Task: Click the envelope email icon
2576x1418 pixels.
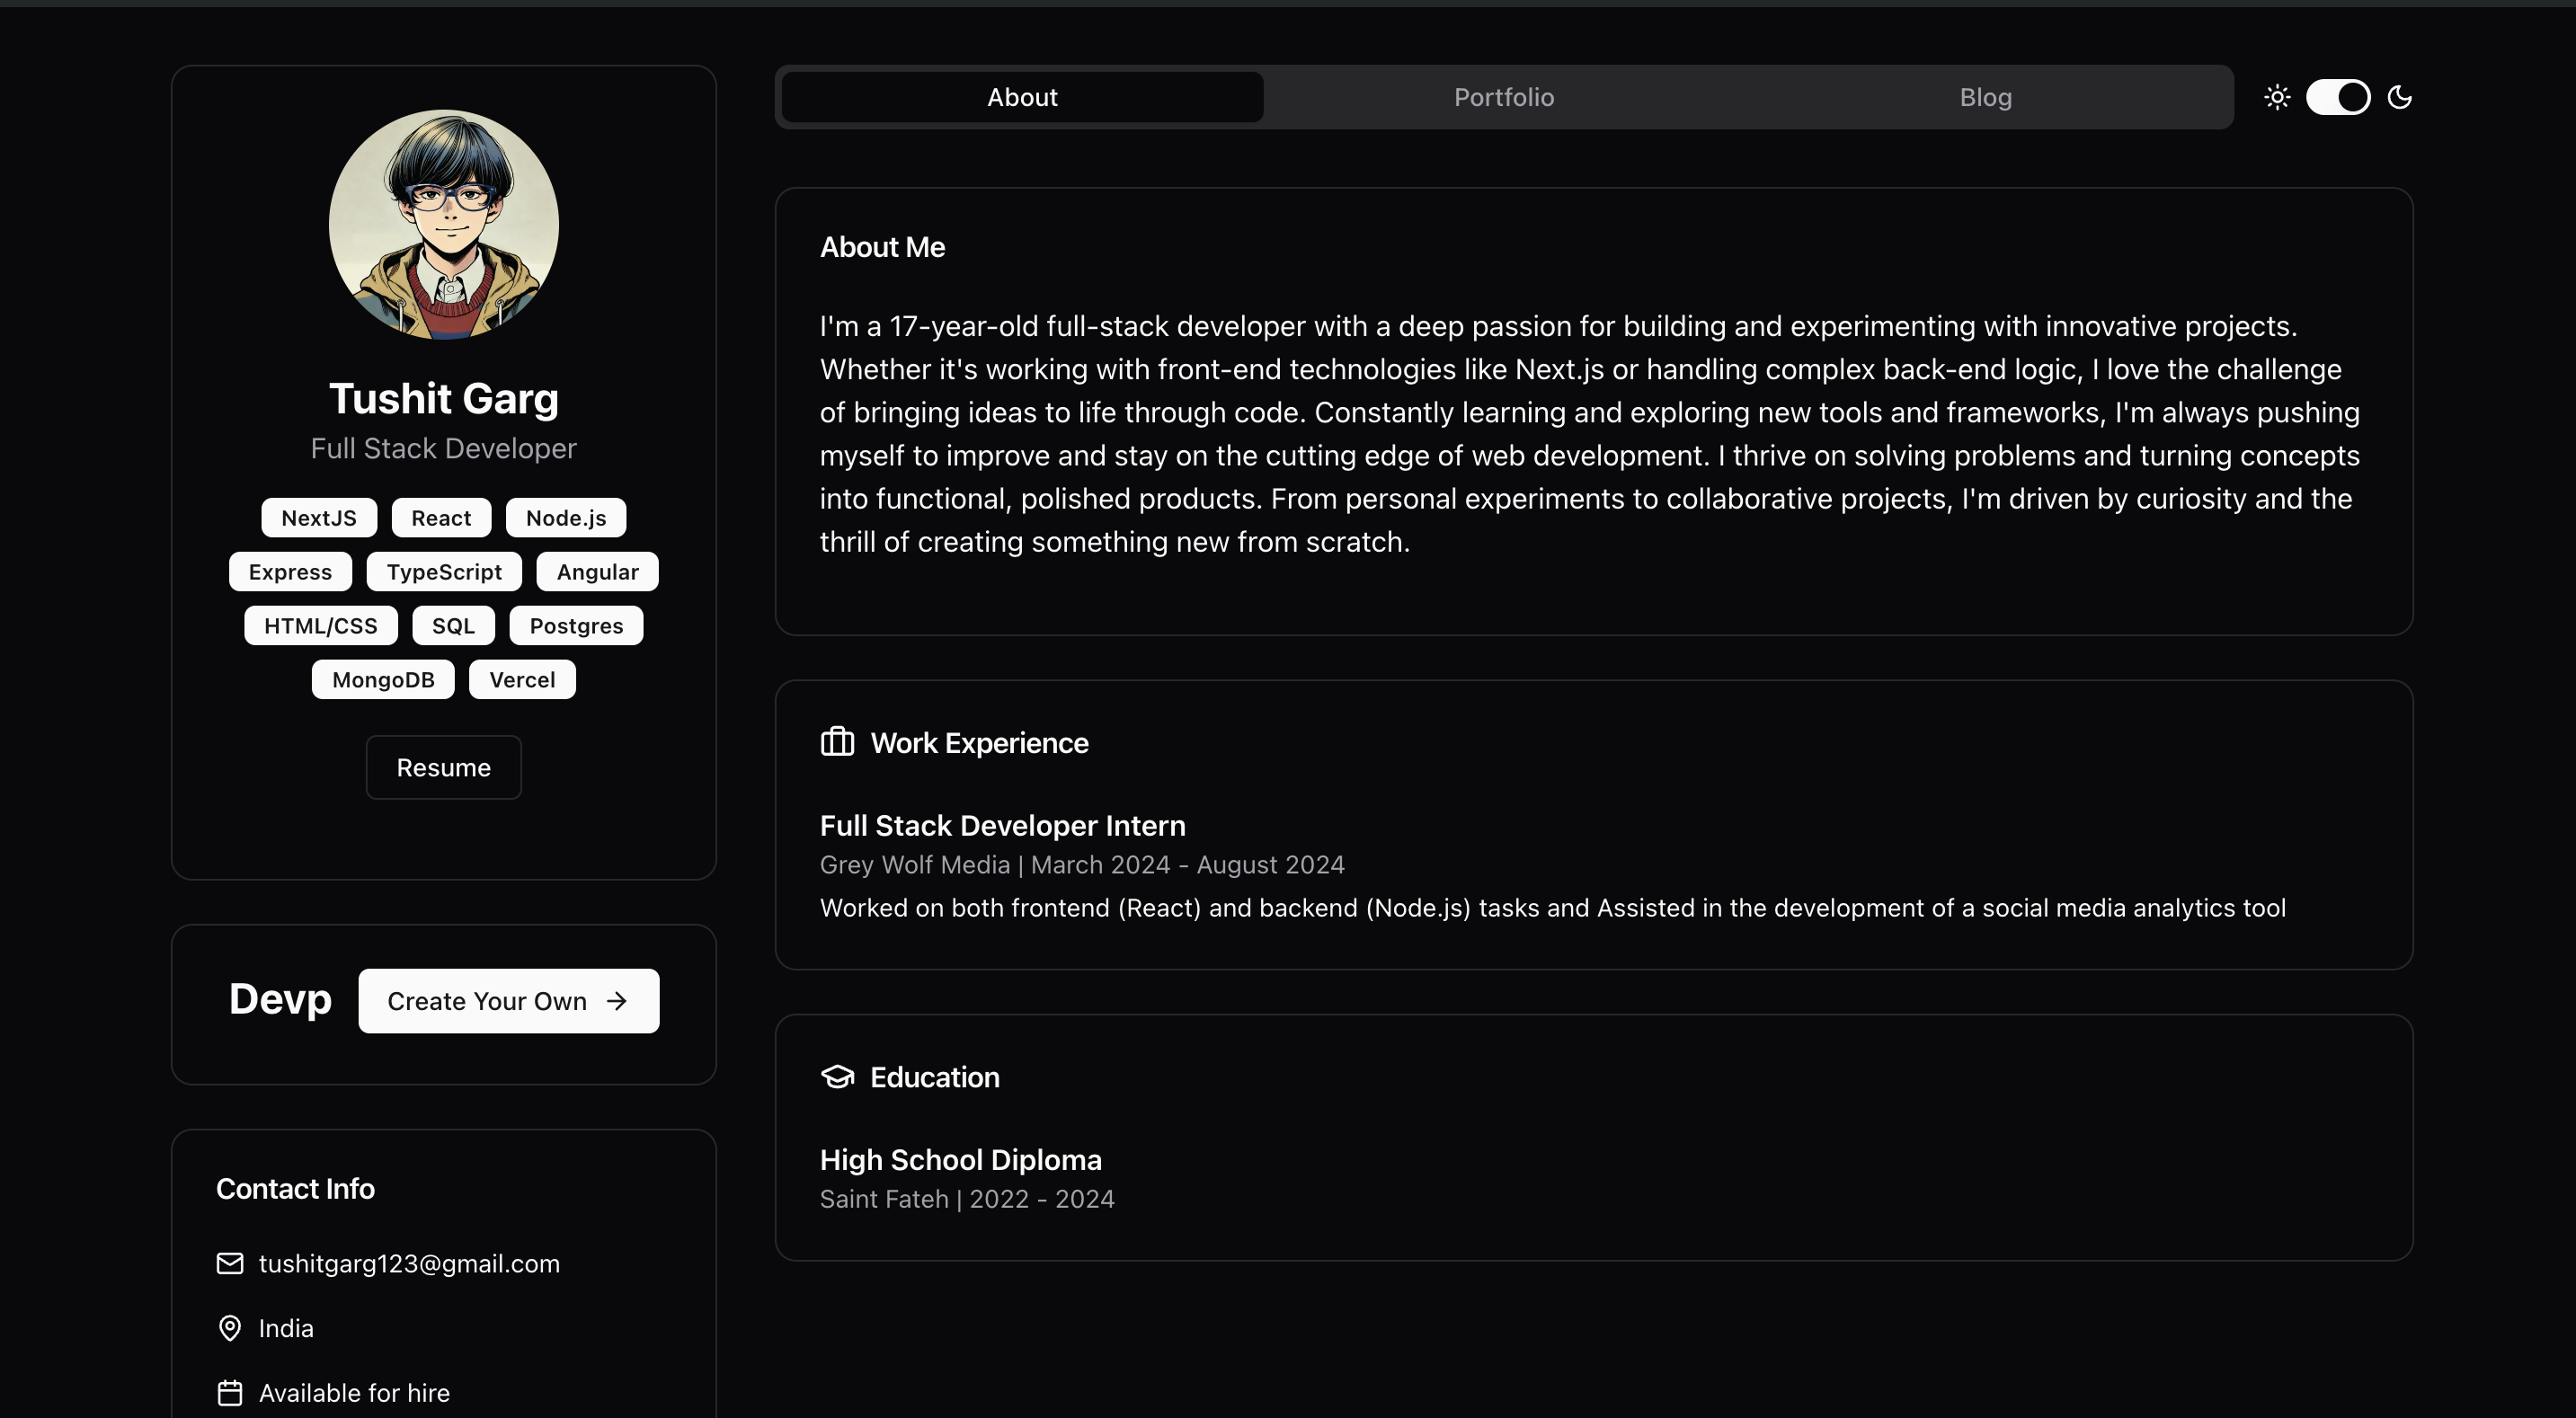Action: (x=230, y=1263)
